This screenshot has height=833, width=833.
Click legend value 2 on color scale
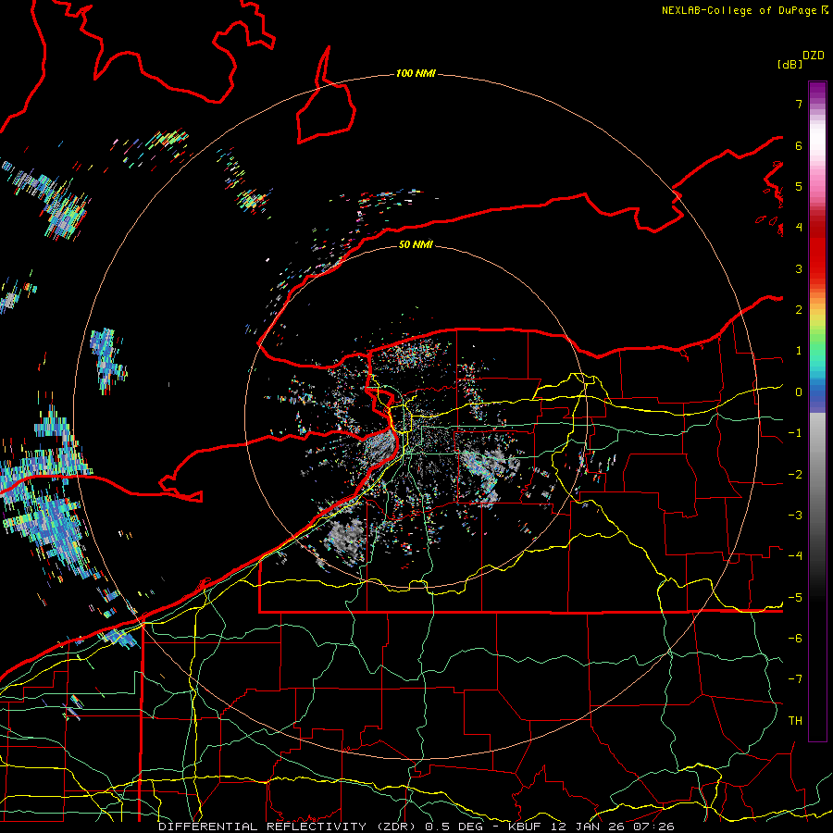coord(799,310)
